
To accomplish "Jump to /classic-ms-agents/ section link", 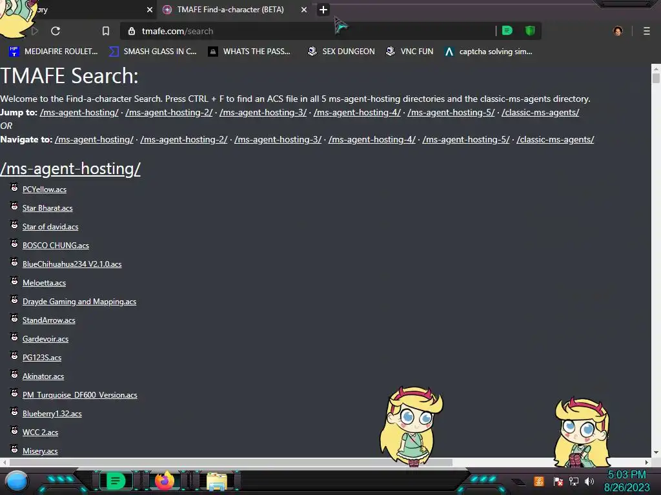I will coord(540,112).
